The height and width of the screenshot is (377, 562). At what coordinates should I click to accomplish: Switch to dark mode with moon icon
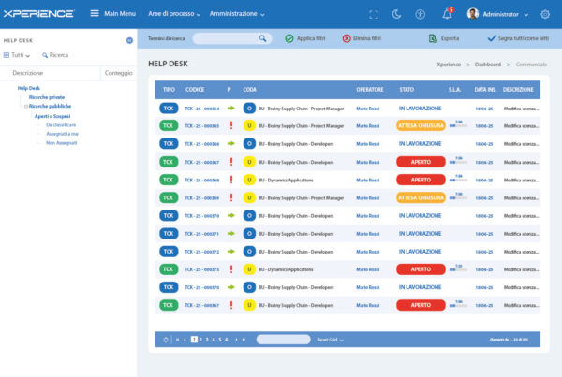point(397,14)
